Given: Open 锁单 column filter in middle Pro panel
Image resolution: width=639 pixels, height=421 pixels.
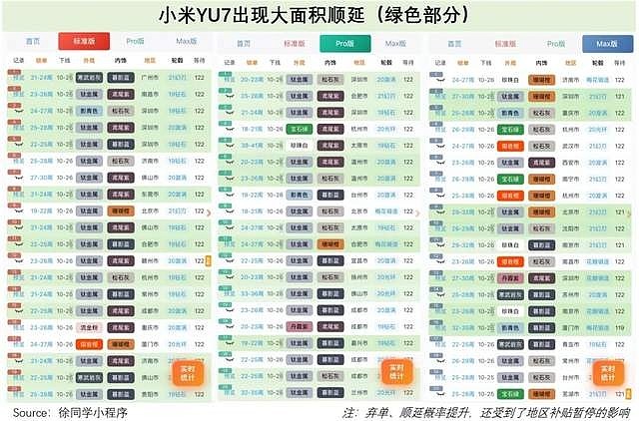Looking at the screenshot, I should click(252, 62).
